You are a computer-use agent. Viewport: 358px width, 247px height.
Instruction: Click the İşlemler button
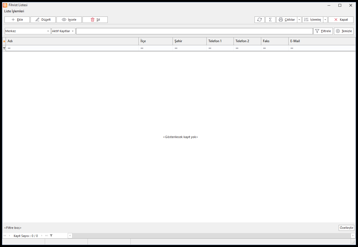[313, 20]
